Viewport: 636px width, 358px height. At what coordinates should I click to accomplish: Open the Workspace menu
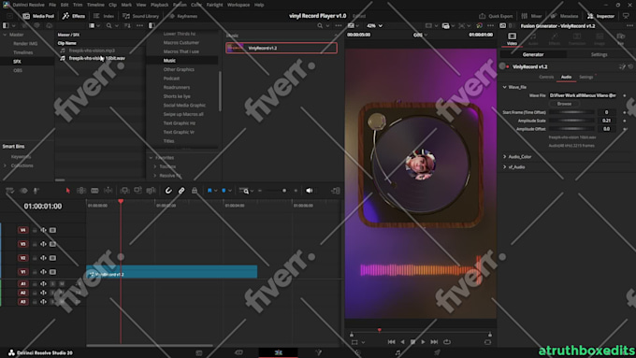(238, 5)
